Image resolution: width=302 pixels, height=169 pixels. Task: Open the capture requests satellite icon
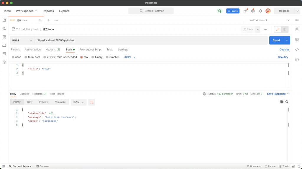[x=245, y=11]
